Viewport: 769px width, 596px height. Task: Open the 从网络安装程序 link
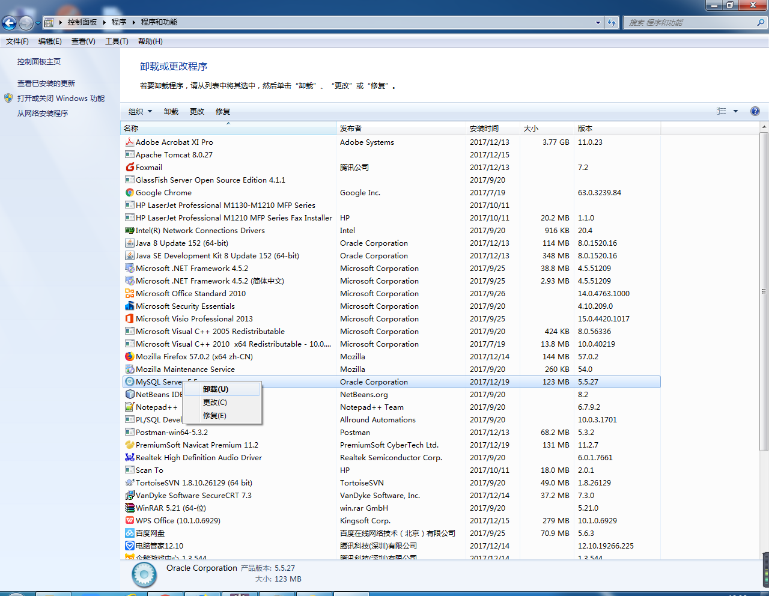click(43, 113)
